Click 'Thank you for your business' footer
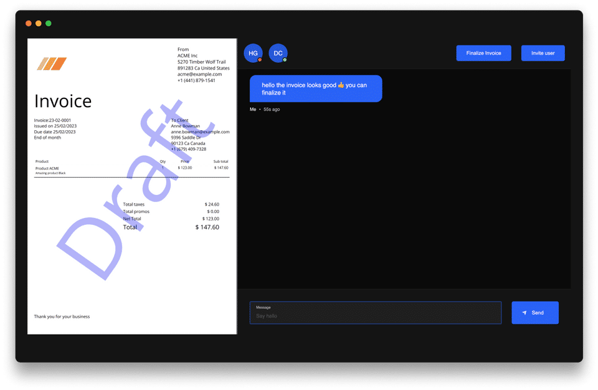598x390 pixels. pyautogui.click(x=62, y=316)
